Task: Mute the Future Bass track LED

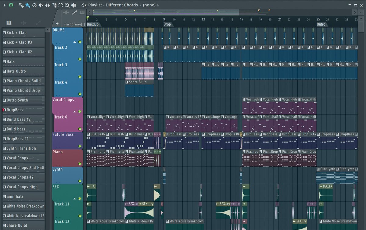Action: tap(80, 146)
